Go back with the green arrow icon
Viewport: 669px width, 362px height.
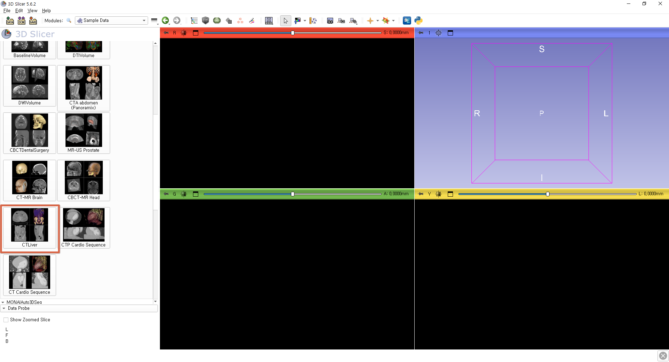(x=166, y=21)
